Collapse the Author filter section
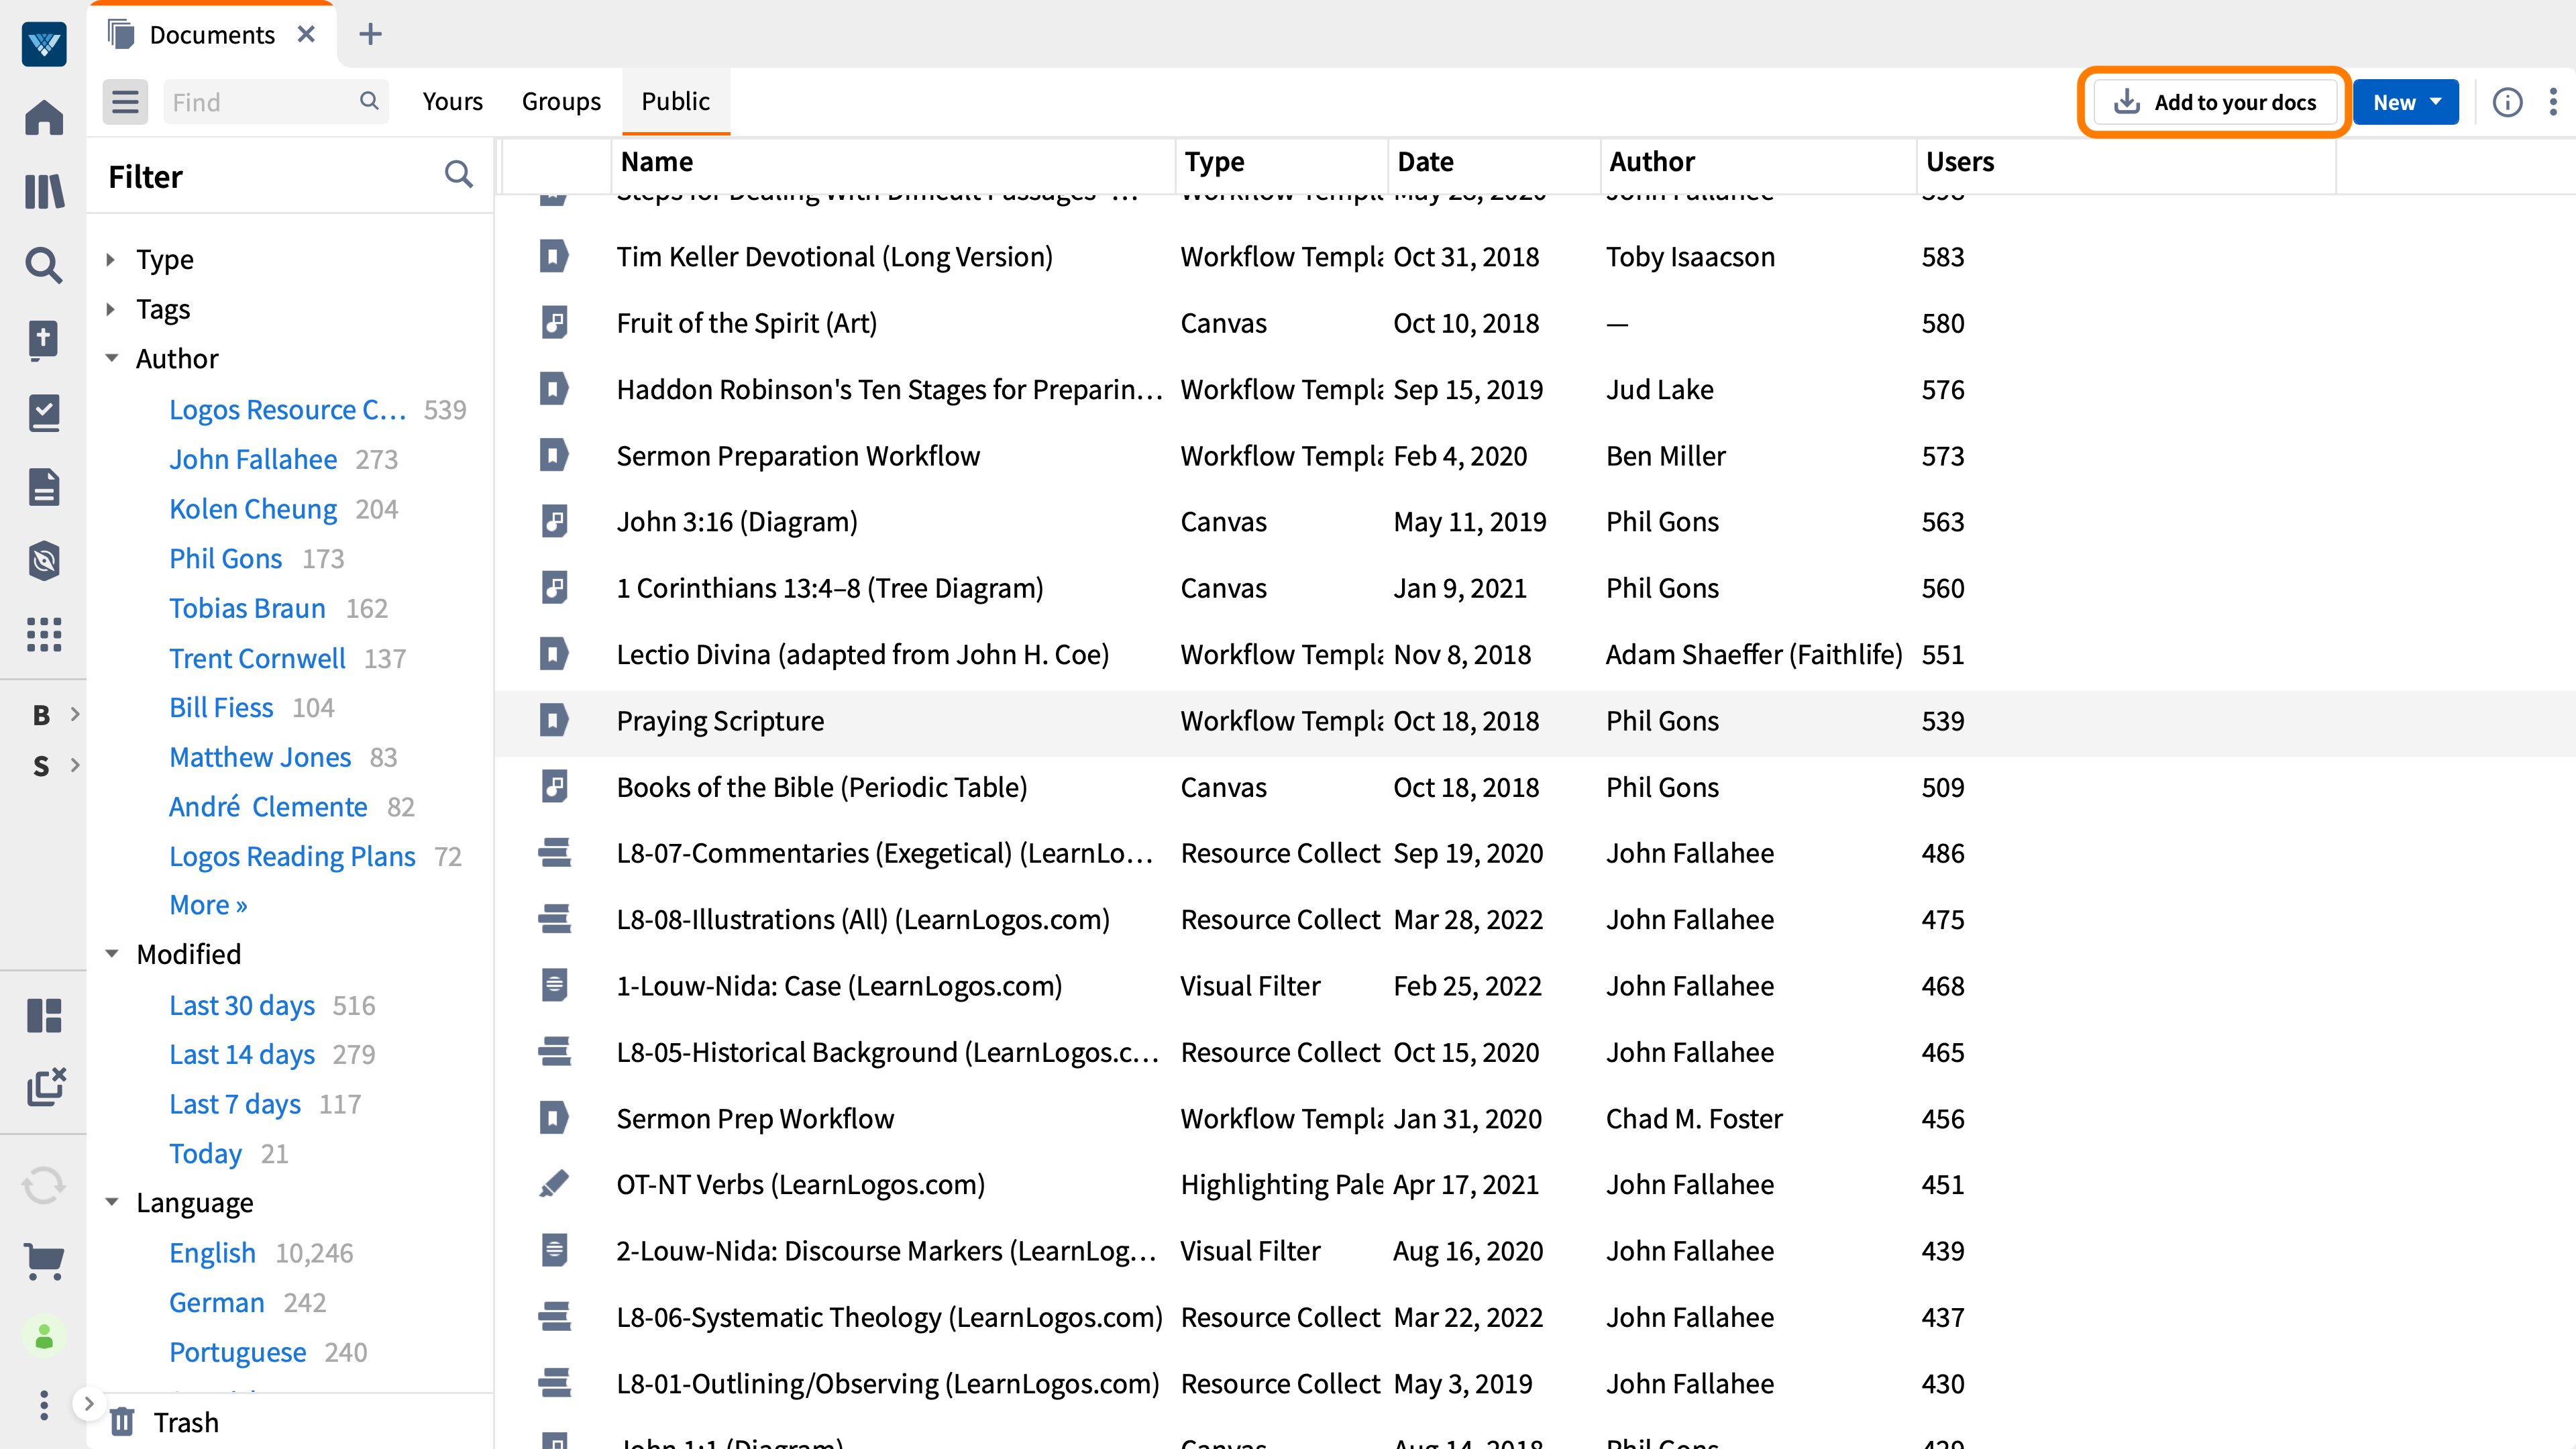The width and height of the screenshot is (2576, 1449). 112,358
